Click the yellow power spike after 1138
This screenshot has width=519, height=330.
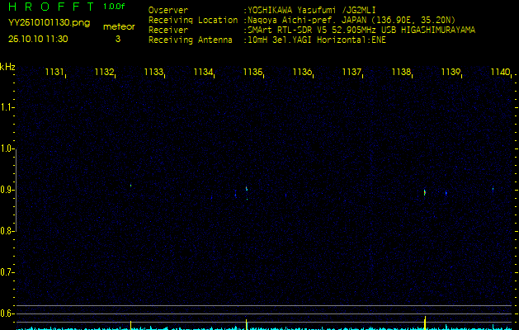point(425,323)
